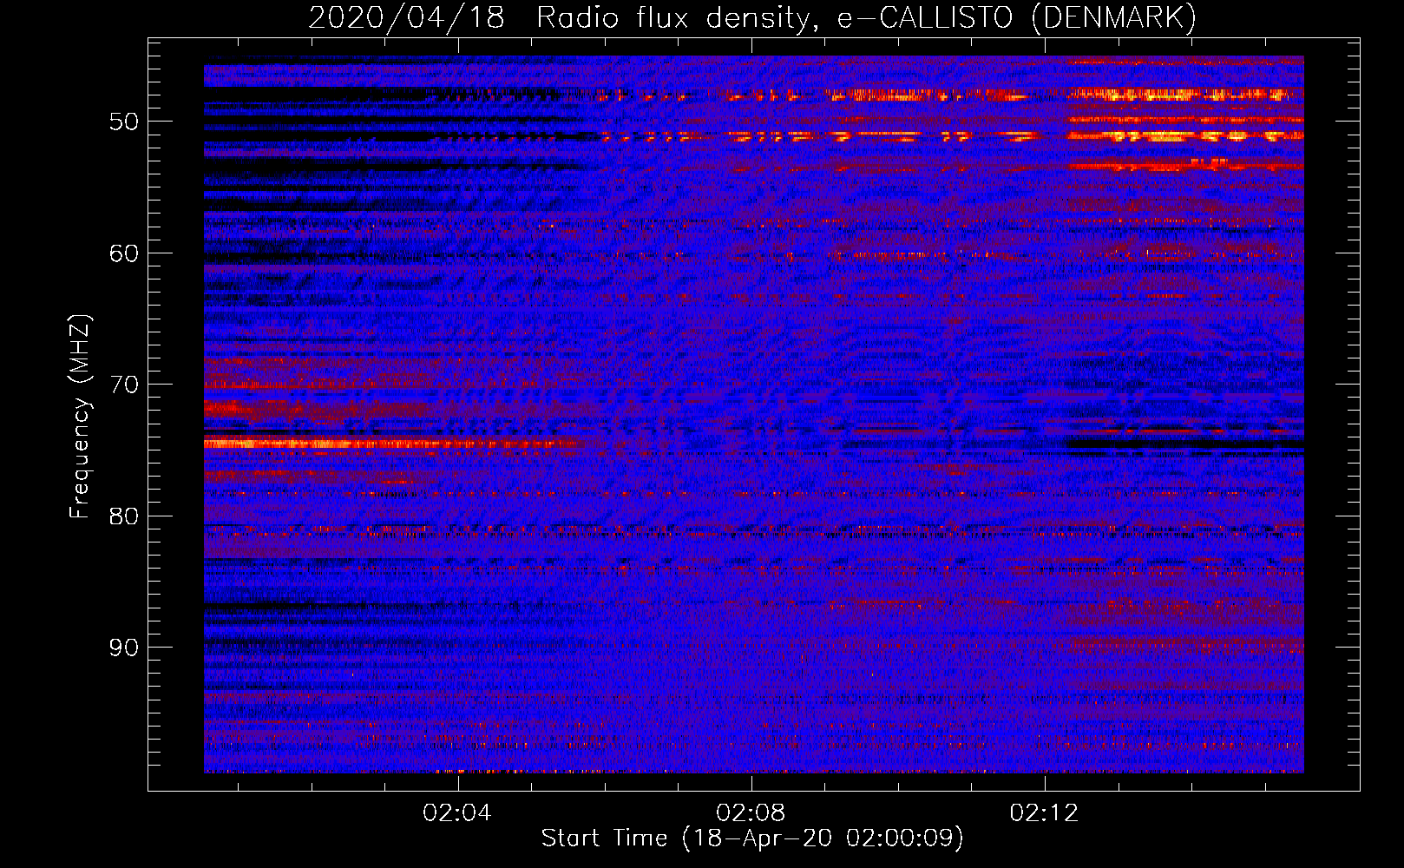Click the 'Start Time (18-Apr-20 02:00:09)' label

tap(752, 838)
